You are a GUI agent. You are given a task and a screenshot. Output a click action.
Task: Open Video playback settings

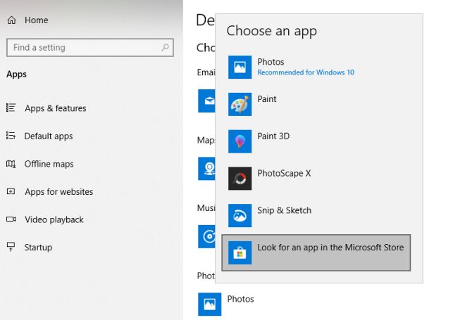tap(54, 219)
